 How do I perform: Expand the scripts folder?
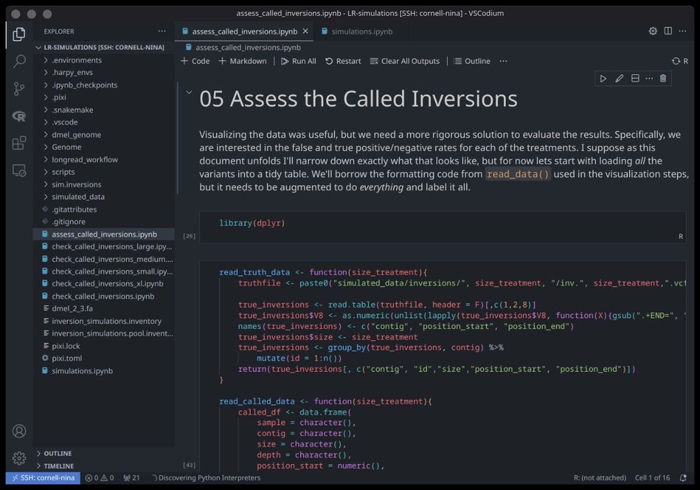(x=63, y=171)
